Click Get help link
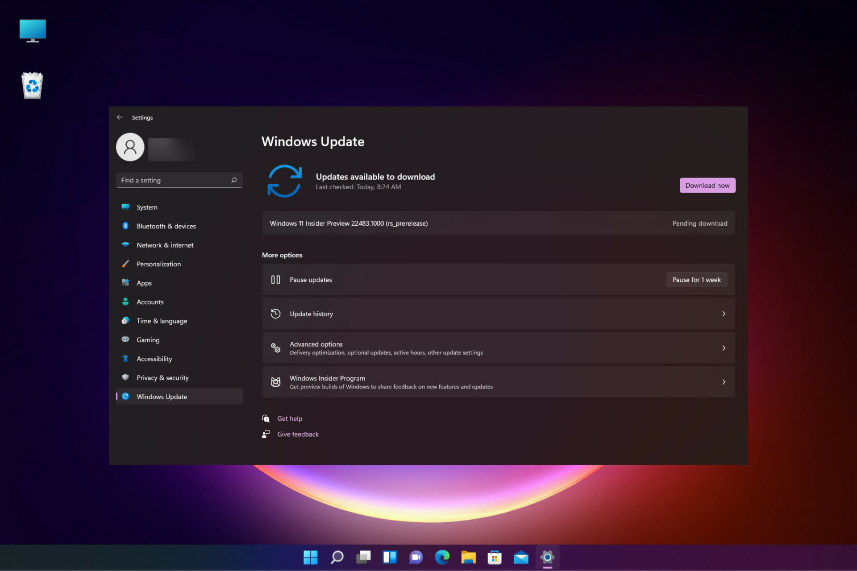Viewport: 857px width, 571px height. (290, 418)
